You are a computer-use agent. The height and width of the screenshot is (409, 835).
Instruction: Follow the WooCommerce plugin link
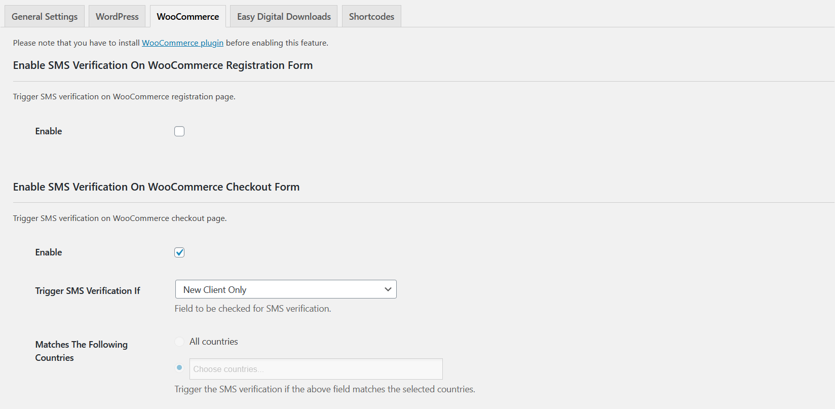click(x=182, y=43)
